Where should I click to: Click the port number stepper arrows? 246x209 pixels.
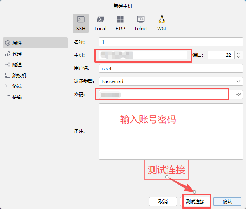(x=239, y=55)
